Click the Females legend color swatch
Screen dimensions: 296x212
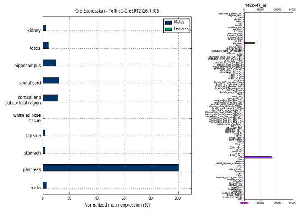point(168,29)
